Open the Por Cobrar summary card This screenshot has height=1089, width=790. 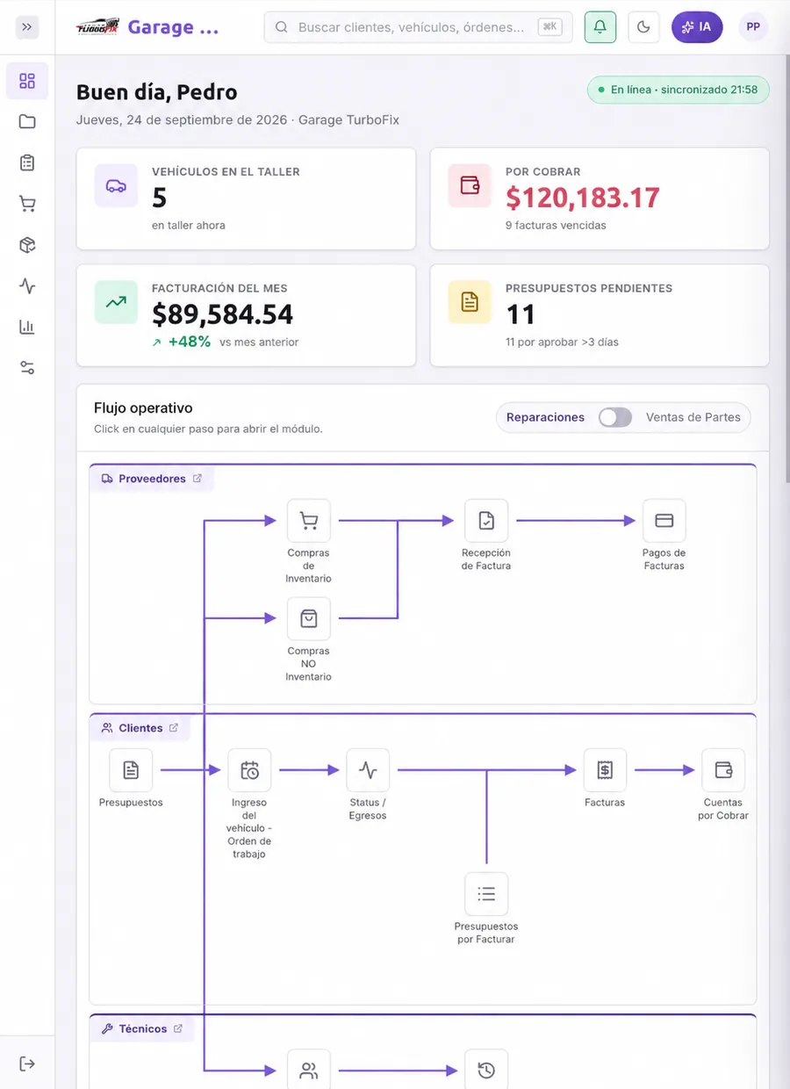600,198
